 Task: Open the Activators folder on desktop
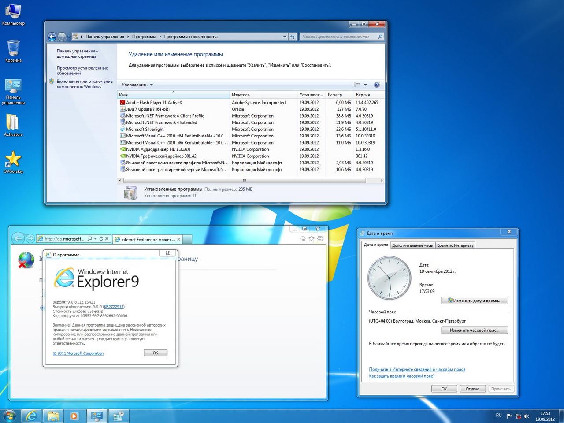point(13,125)
